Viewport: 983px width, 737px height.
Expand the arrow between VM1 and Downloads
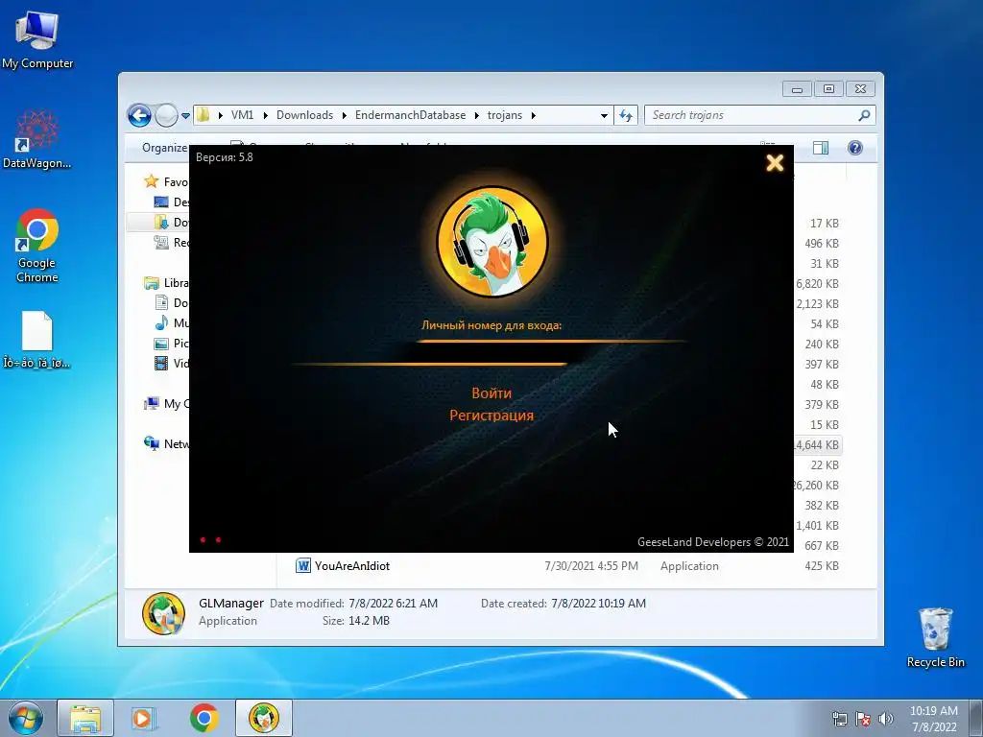tap(266, 115)
